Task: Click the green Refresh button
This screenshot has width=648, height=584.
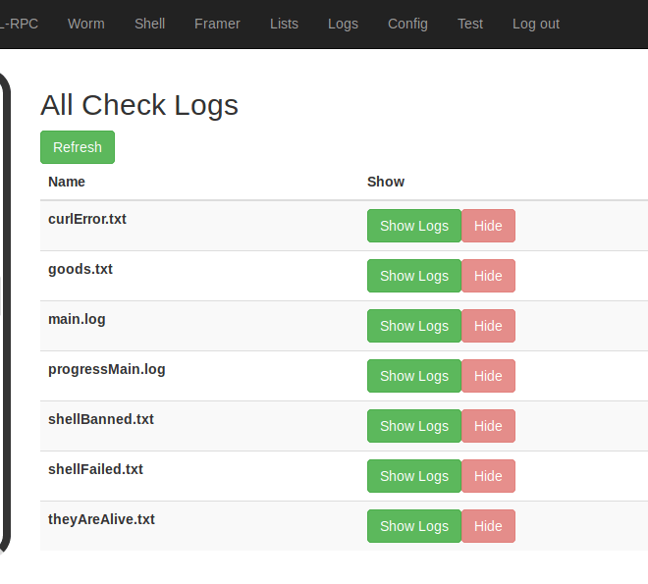Action: 78,147
